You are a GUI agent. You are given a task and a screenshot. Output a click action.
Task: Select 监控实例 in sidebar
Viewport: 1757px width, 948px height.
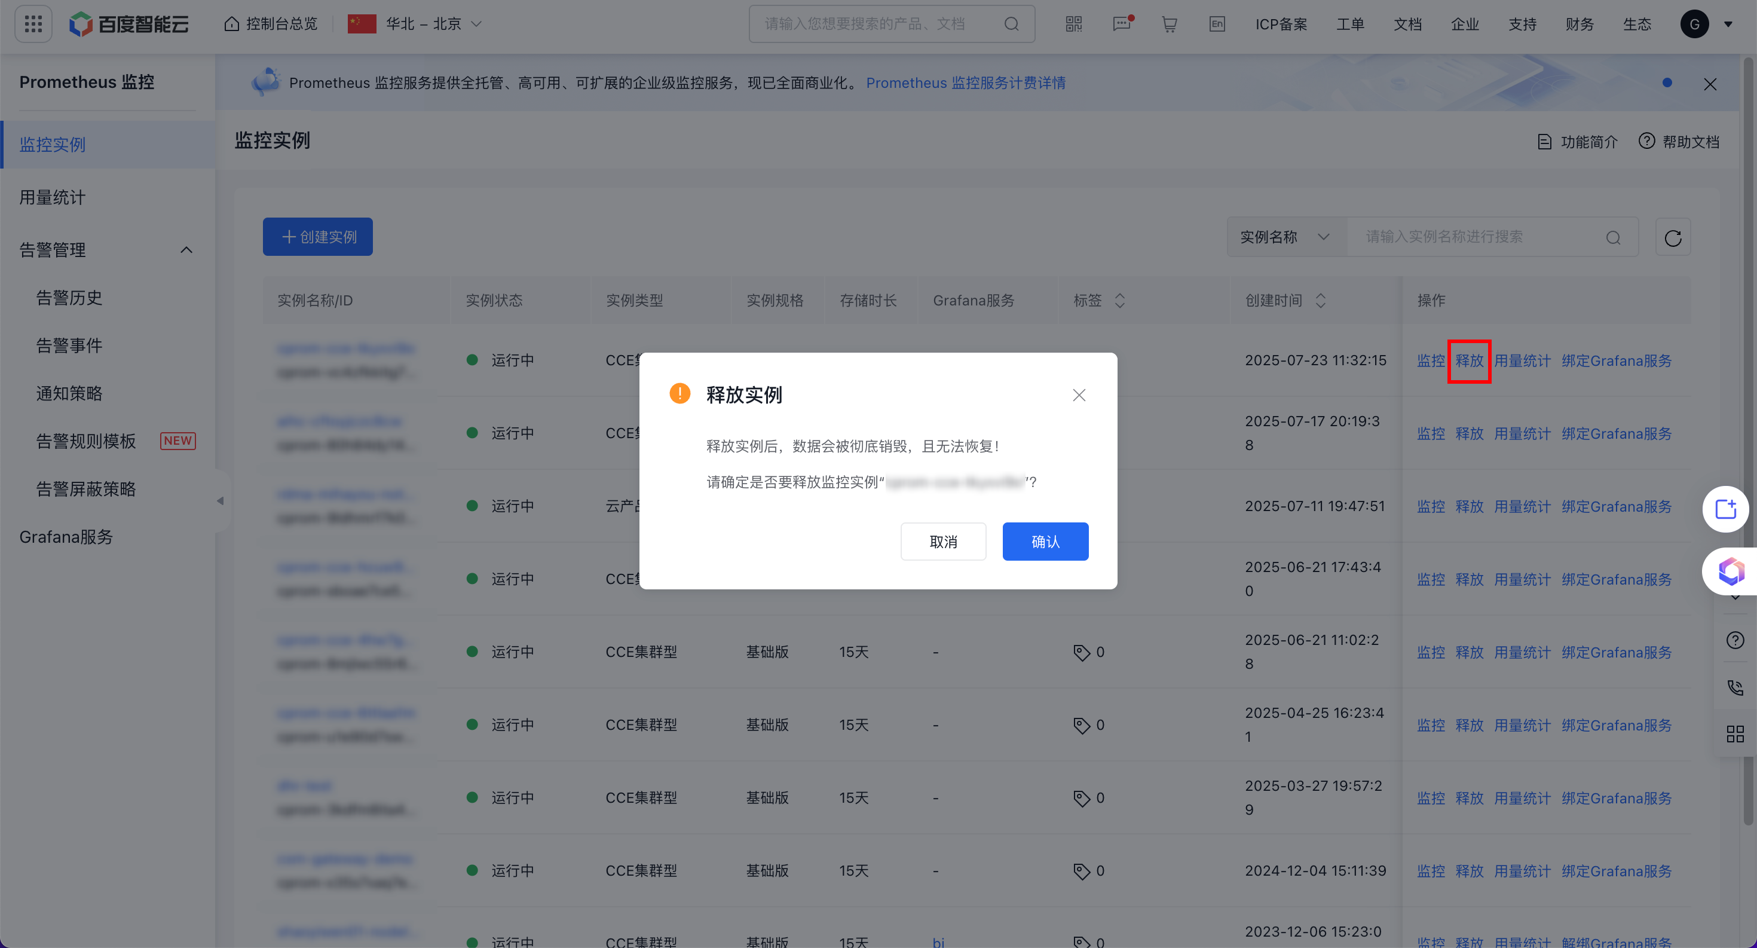[108, 145]
